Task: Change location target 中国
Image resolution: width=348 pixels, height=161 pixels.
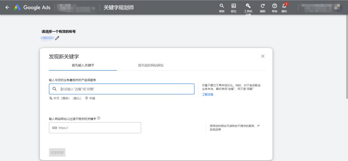Action: (x=90, y=98)
